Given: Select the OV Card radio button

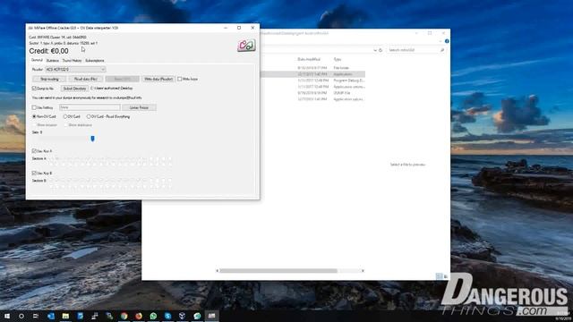Looking at the screenshot, I should [65, 116].
